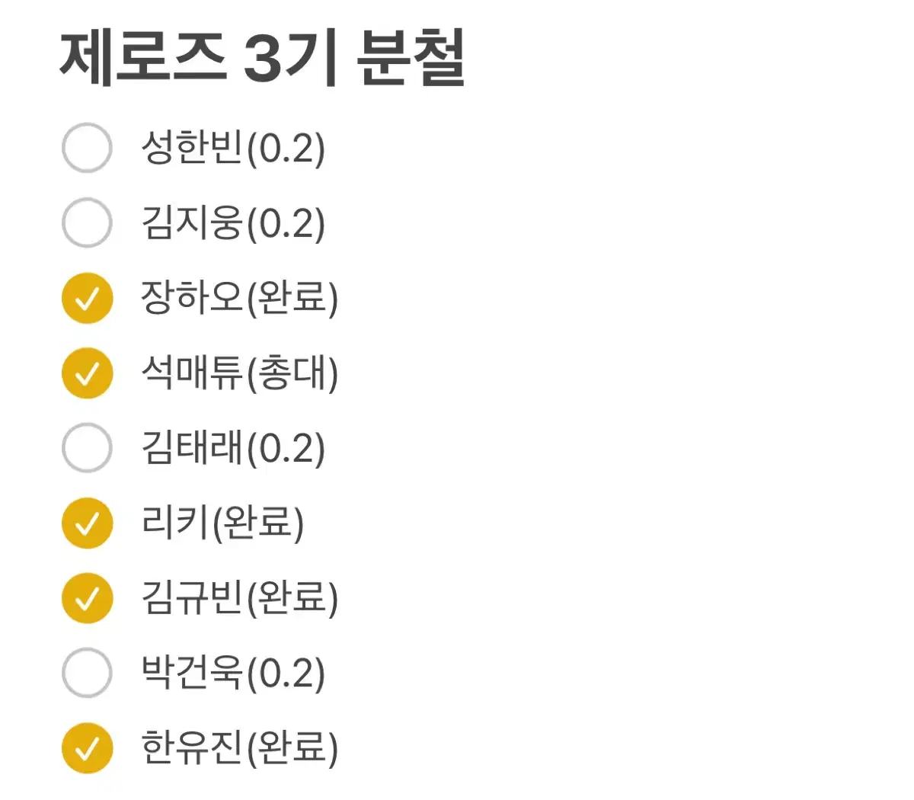This screenshot has height=800, width=914.
Task: Select the 김지웅(0.2) list item label
Action: (x=235, y=223)
